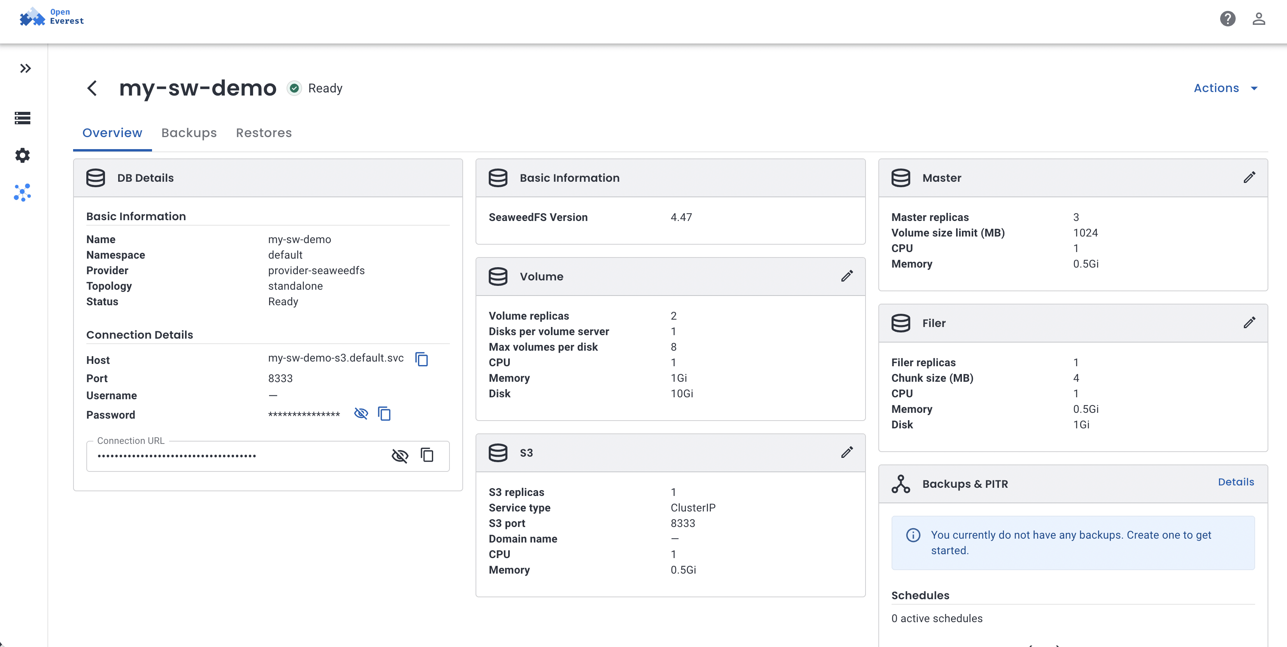The width and height of the screenshot is (1287, 647).
Task: Click the info icon in backups notice
Action: tap(913, 535)
